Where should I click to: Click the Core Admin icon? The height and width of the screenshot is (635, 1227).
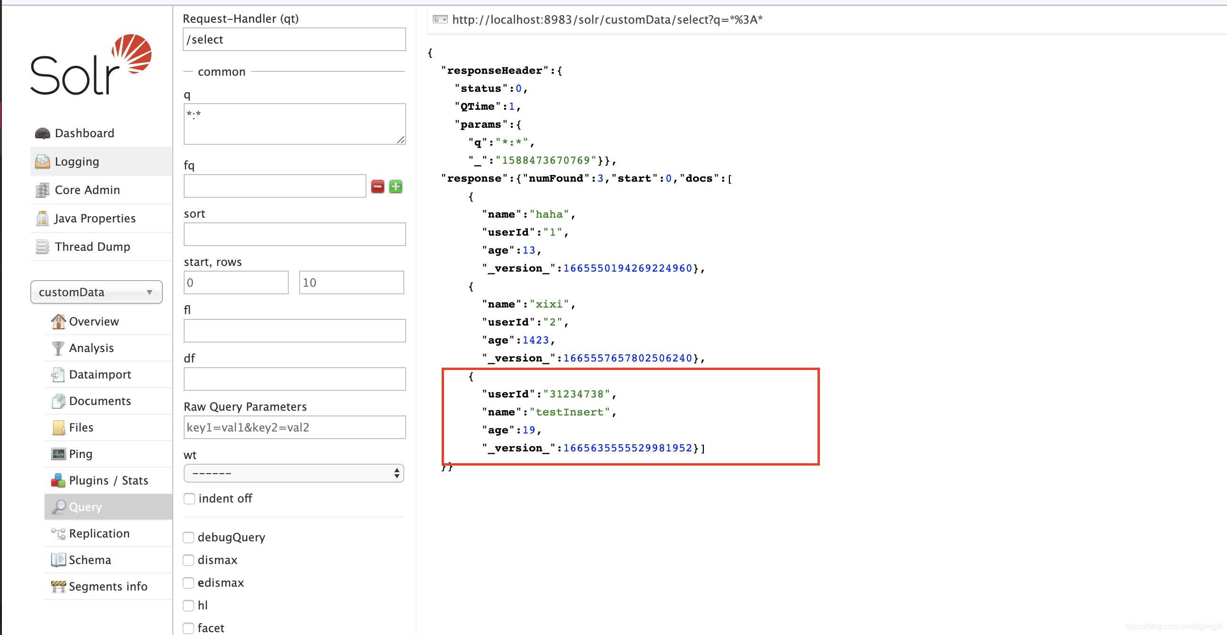click(43, 190)
